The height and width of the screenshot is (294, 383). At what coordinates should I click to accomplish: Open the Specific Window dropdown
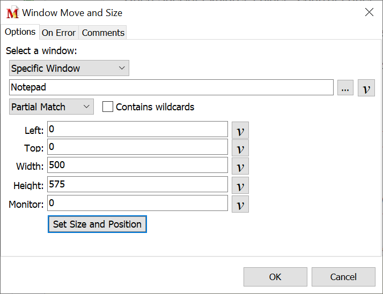point(69,69)
